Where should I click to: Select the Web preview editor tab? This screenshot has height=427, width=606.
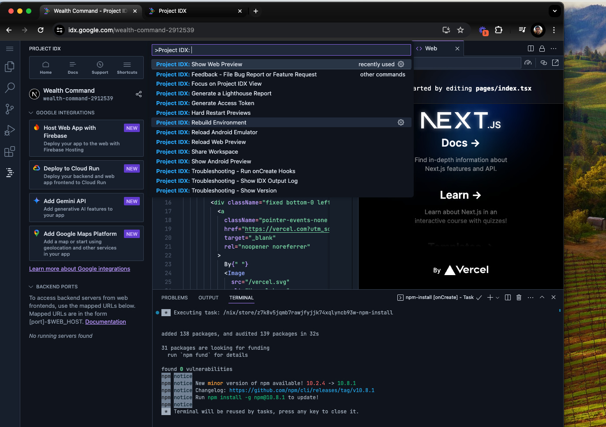click(431, 49)
